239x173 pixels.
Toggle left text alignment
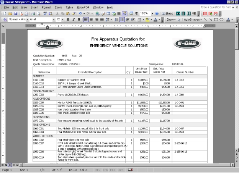[x=86, y=19]
